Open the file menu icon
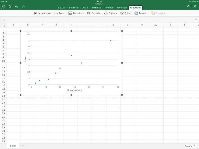Viewport: 199px width, 149px height. pos(10,7)
